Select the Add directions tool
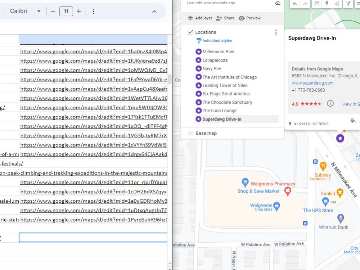The height and width of the screenshot is (270, 360). tap(348, 4)
